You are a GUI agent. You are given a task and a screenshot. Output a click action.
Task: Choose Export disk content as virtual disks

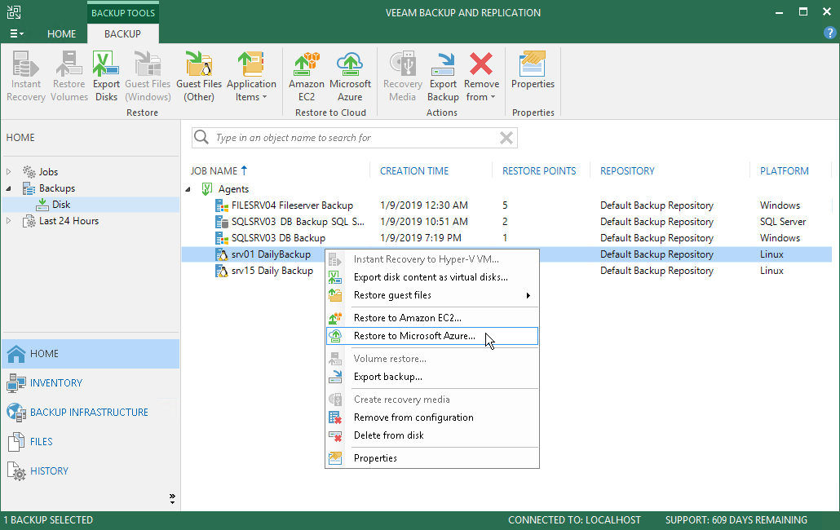(x=431, y=277)
